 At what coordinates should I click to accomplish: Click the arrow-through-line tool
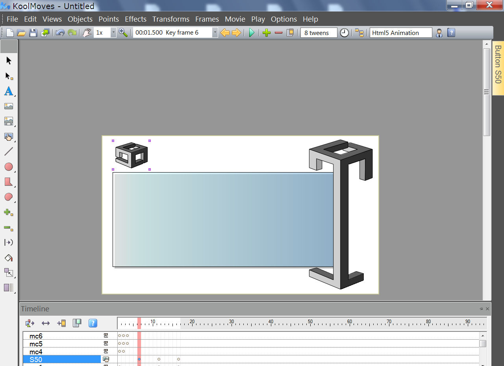point(9,243)
